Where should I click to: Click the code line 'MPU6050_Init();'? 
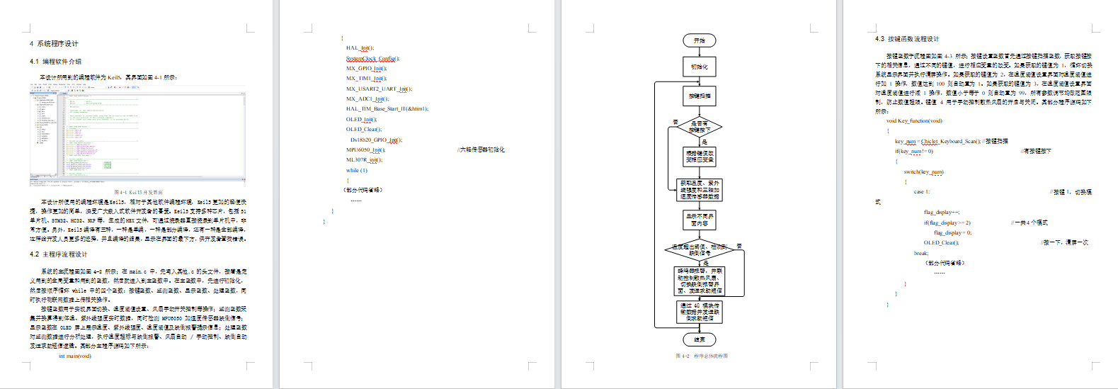click(365, 150)
